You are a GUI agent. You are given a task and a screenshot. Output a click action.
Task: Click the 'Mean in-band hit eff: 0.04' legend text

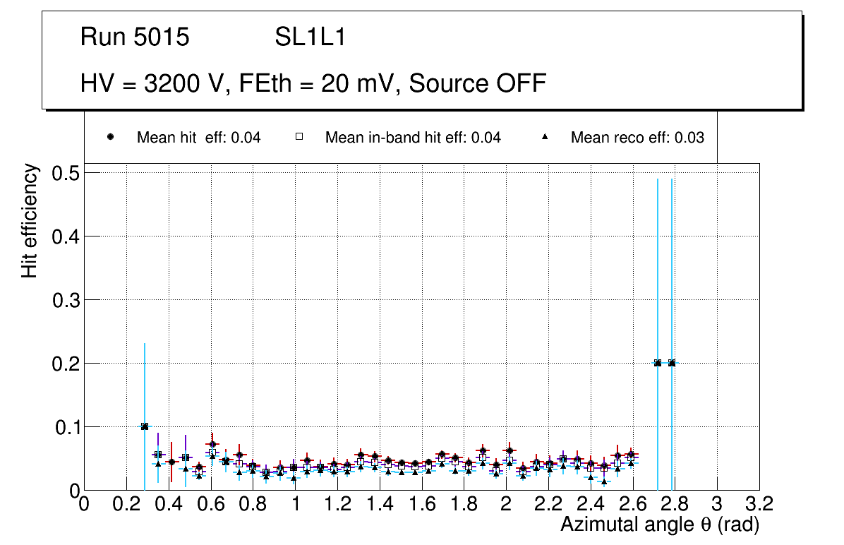click(x=413, y=138)
